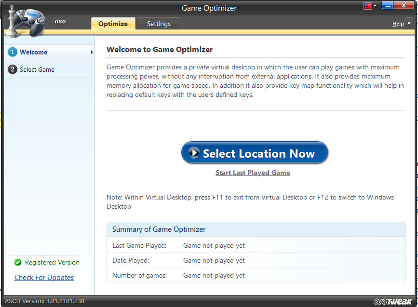The image size is (418, 307).
Task: Open the Help link
Action: [x=397, y=23]
